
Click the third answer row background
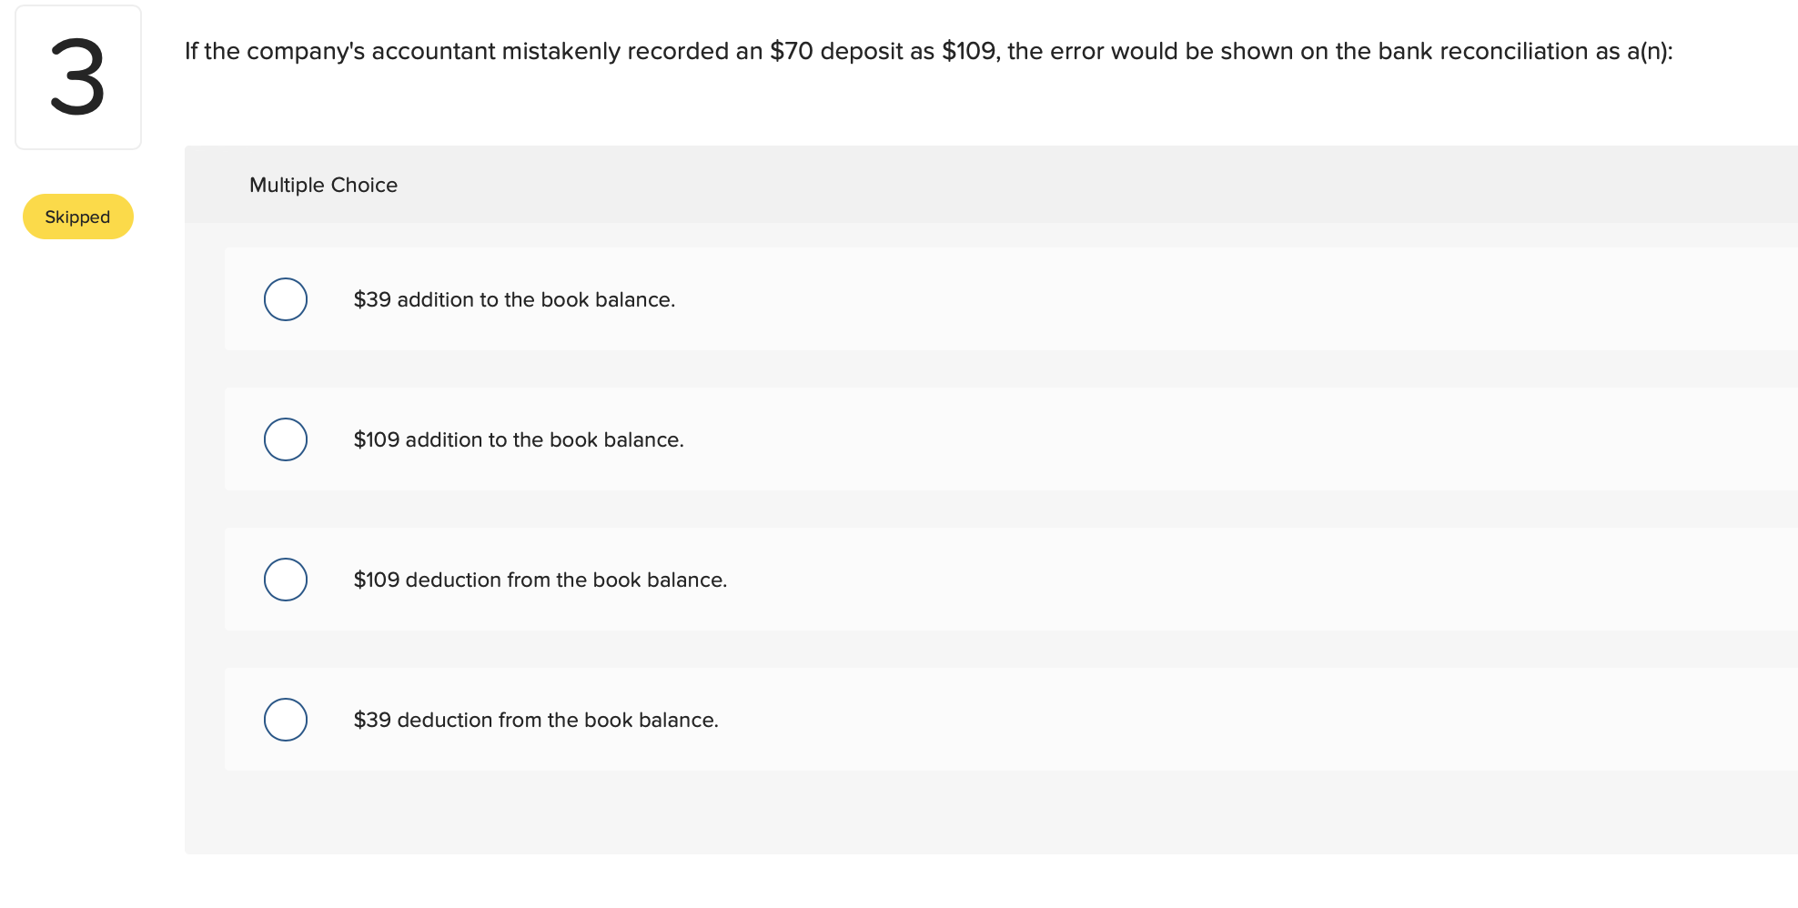(1001, 580)
